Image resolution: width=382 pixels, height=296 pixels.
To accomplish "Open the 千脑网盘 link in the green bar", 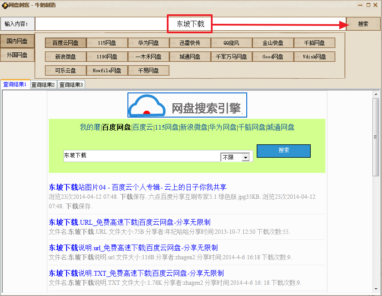I will point(251,127).
